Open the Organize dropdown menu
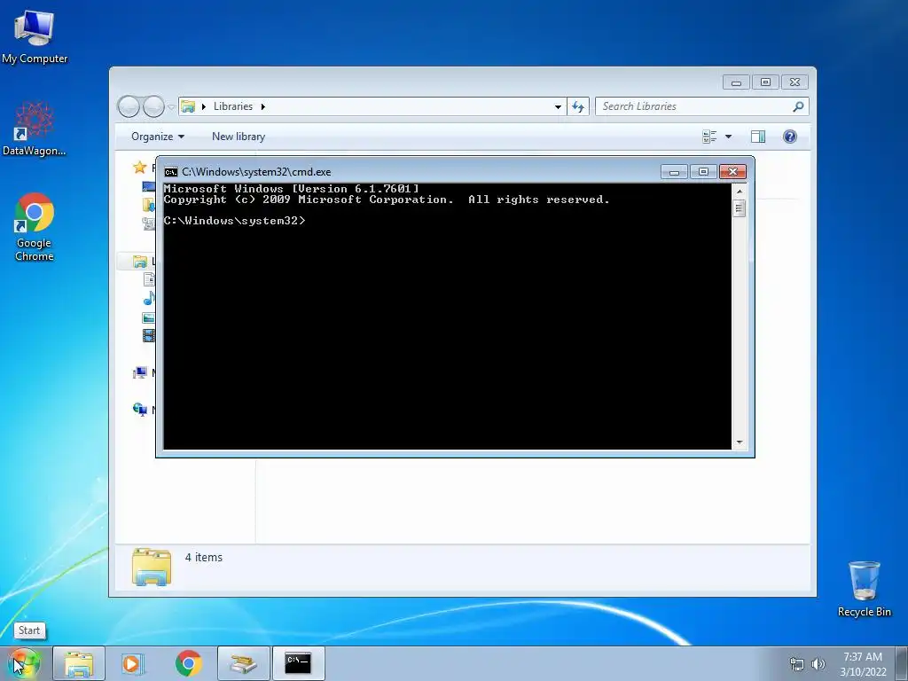908x681 pixels. tap(158, 137)
